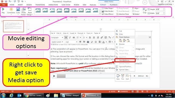Image resolution: width=175 pixels, height=98 pixels.
Task: Select Save Media as in context menu
Action: (125, 60)
